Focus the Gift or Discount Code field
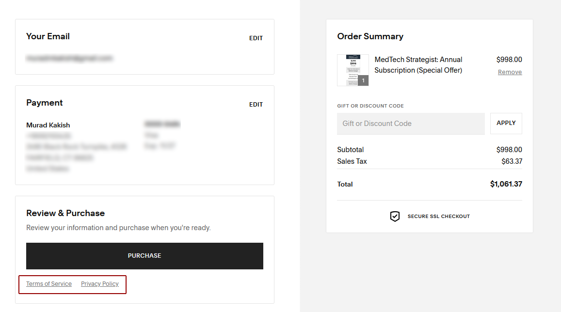This screenshot has height=312, width=561. [411, 124]
